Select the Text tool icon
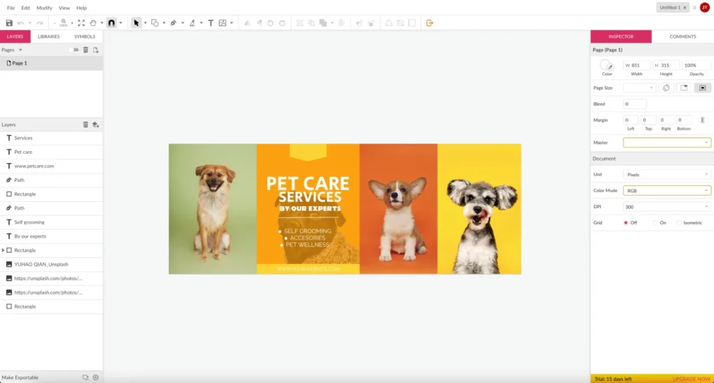714x383 pixels. point(211,23)
